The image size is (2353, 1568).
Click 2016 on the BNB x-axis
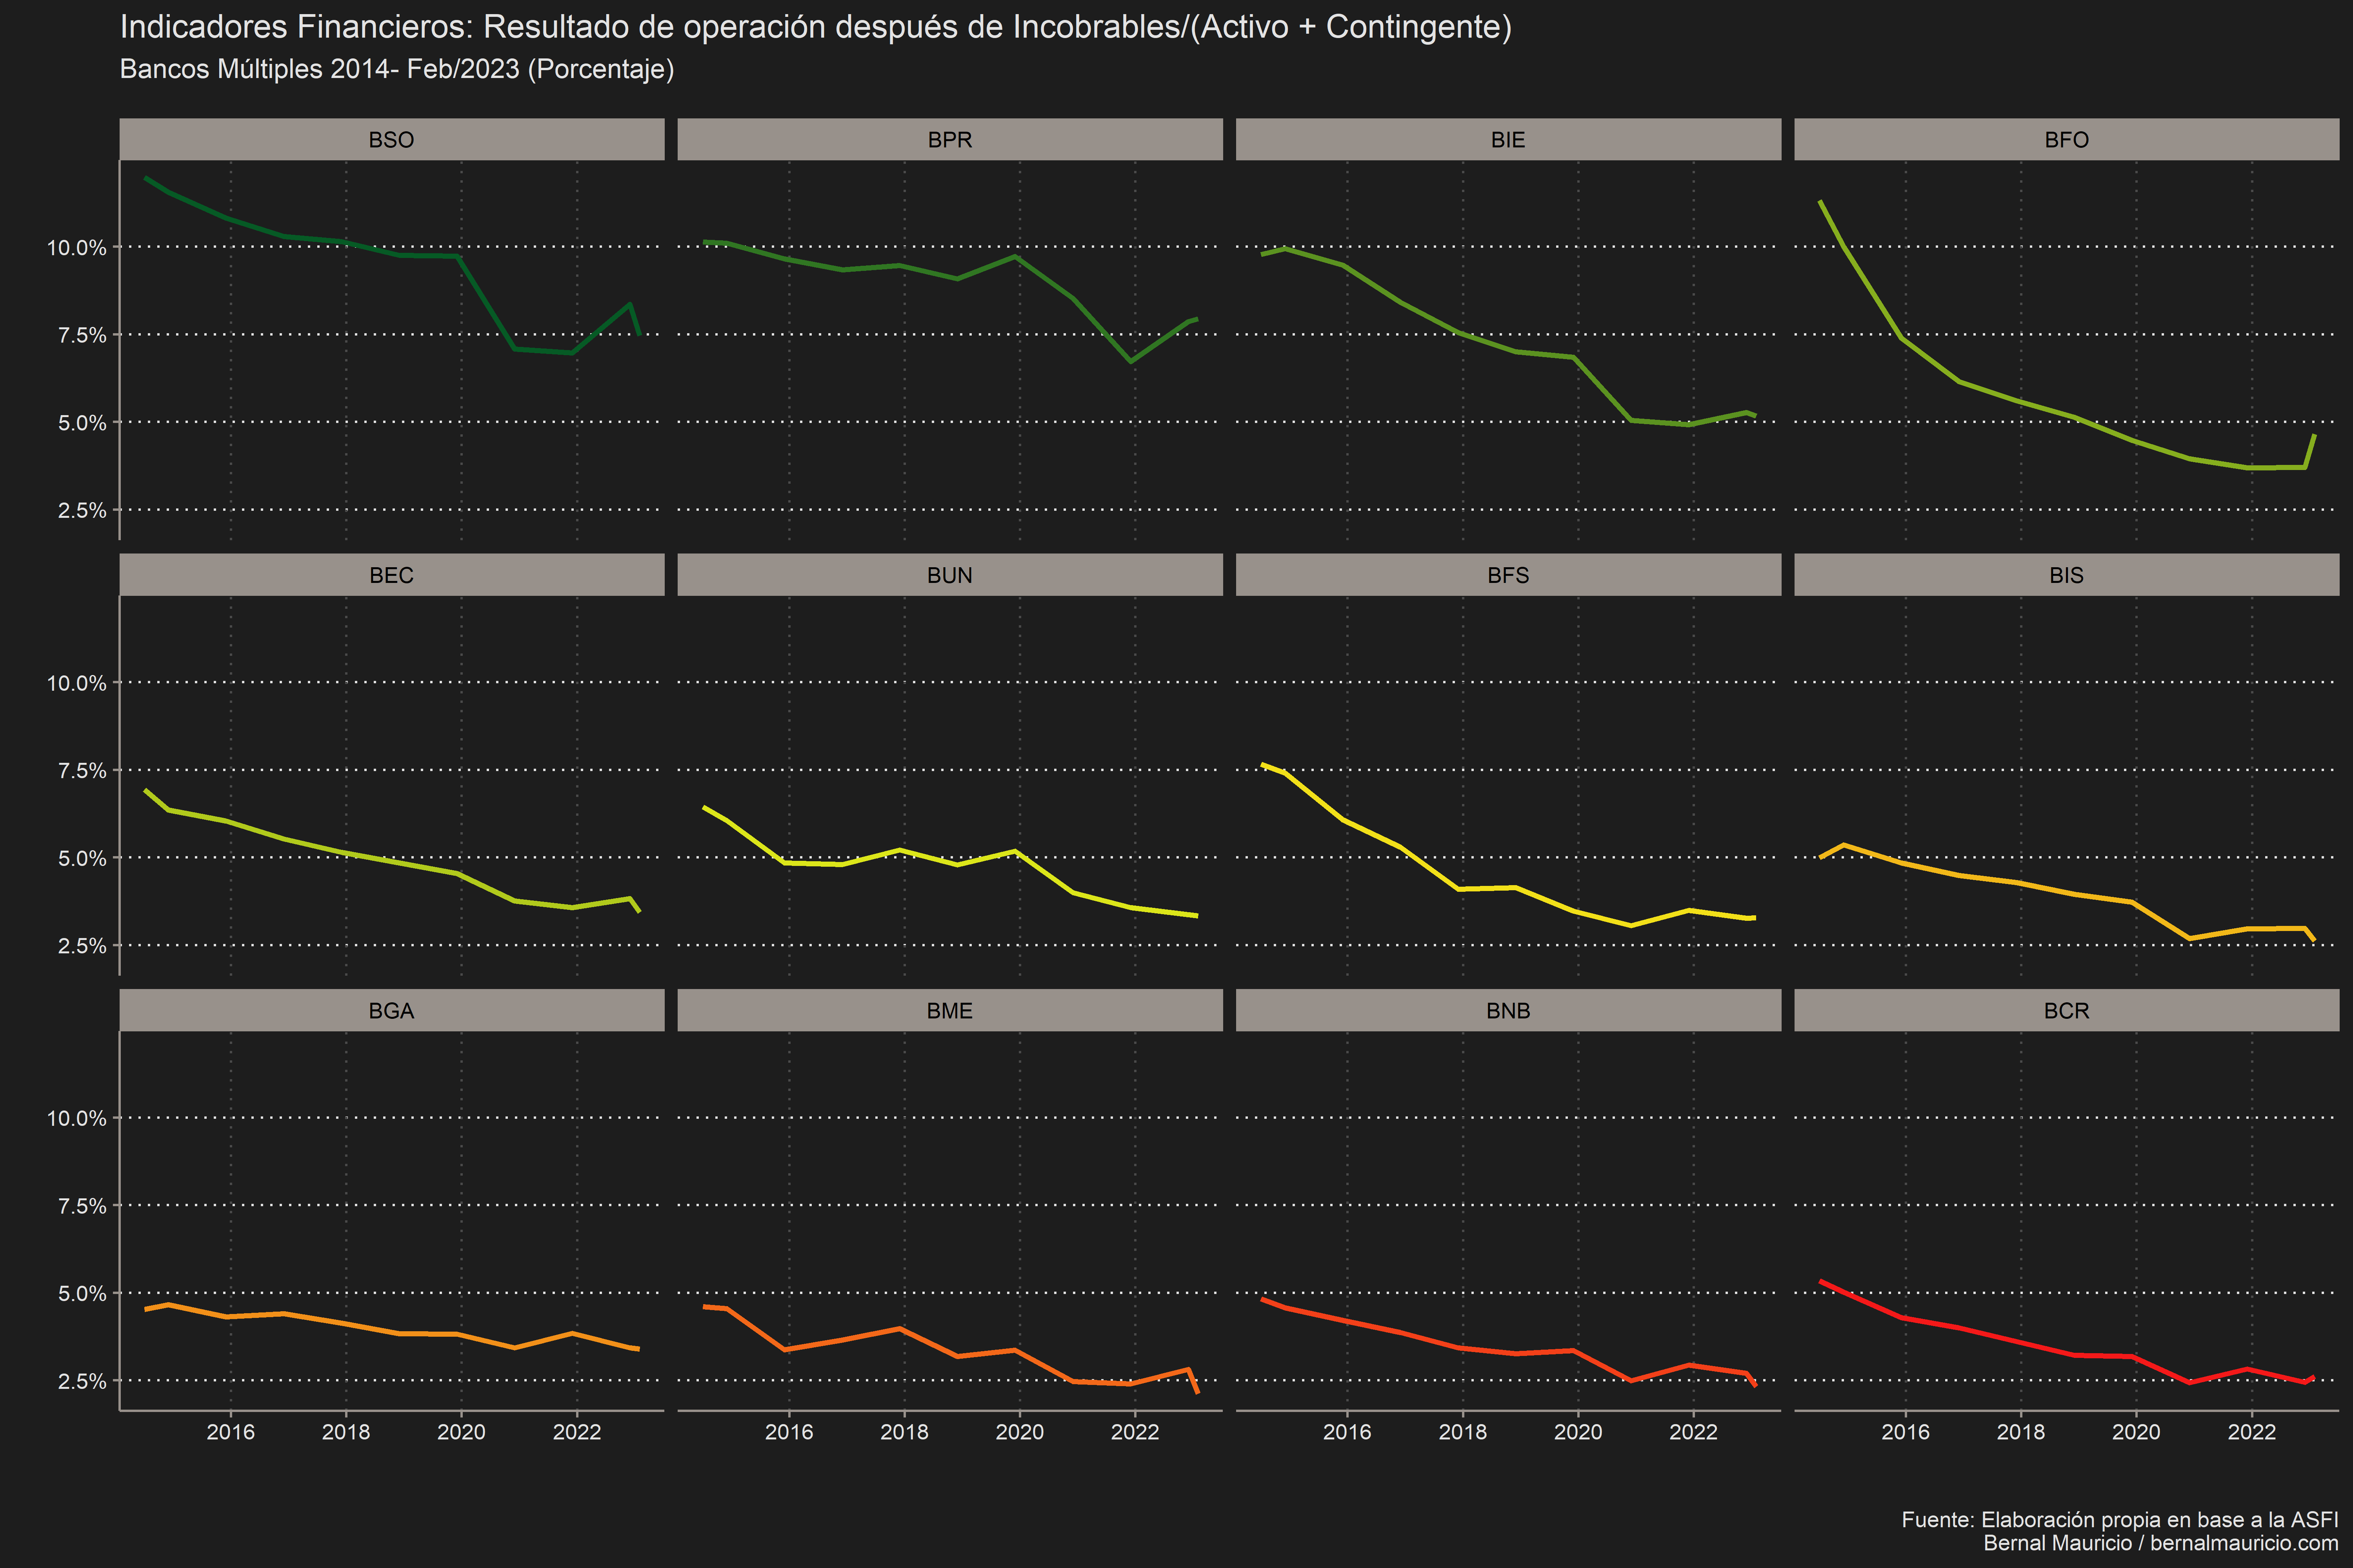coord(1347,1432)
